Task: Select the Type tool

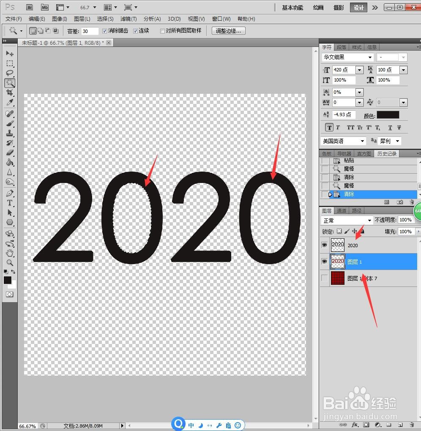Action: [10, 203]
